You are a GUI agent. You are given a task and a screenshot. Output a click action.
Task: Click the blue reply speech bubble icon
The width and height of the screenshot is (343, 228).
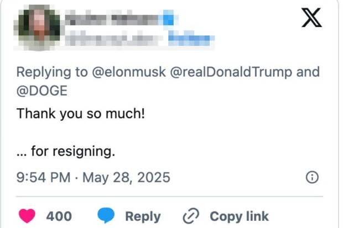point(106,215)
